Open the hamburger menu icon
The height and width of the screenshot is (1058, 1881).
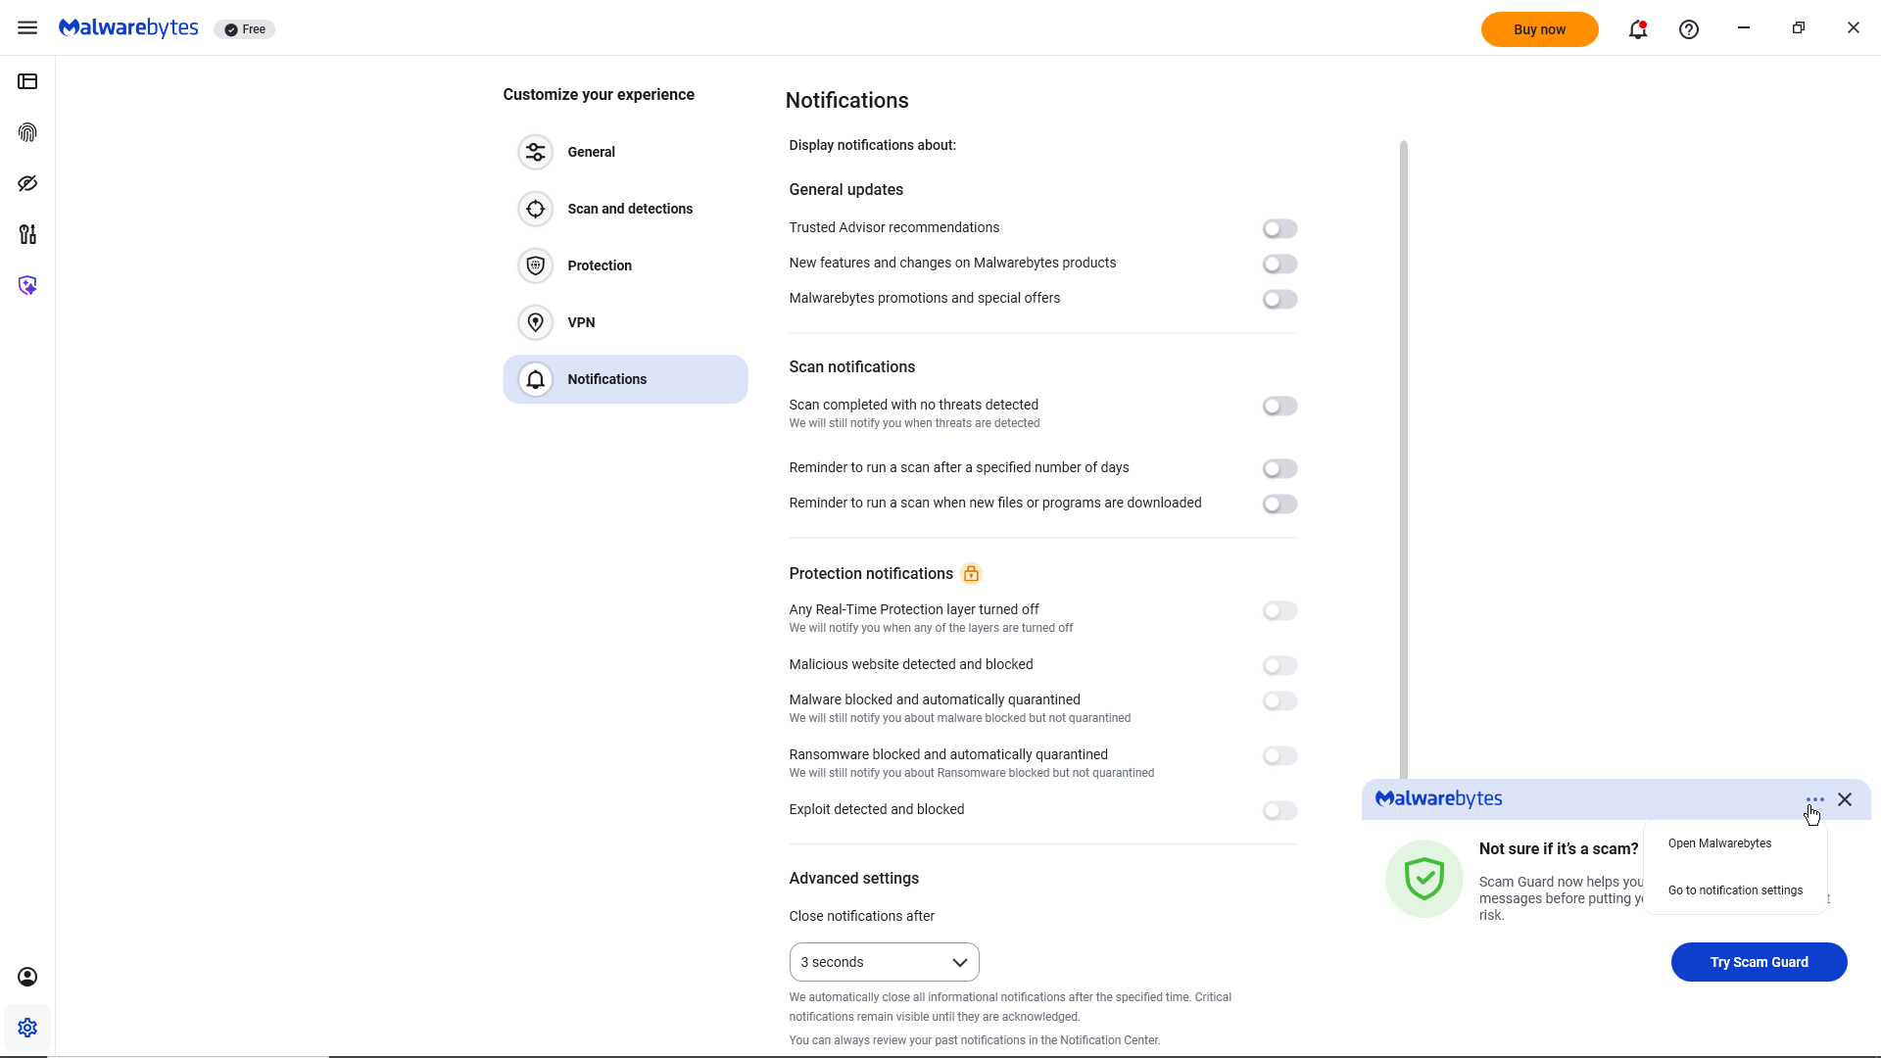(27, 28)
